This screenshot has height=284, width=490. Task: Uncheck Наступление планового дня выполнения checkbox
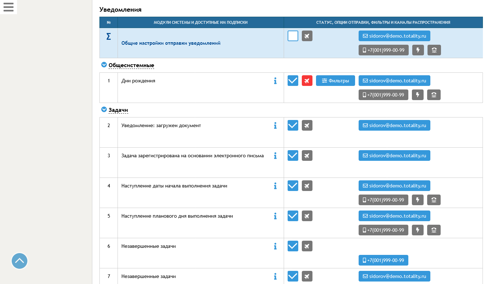pyautogui.click(x=293, y=216)
